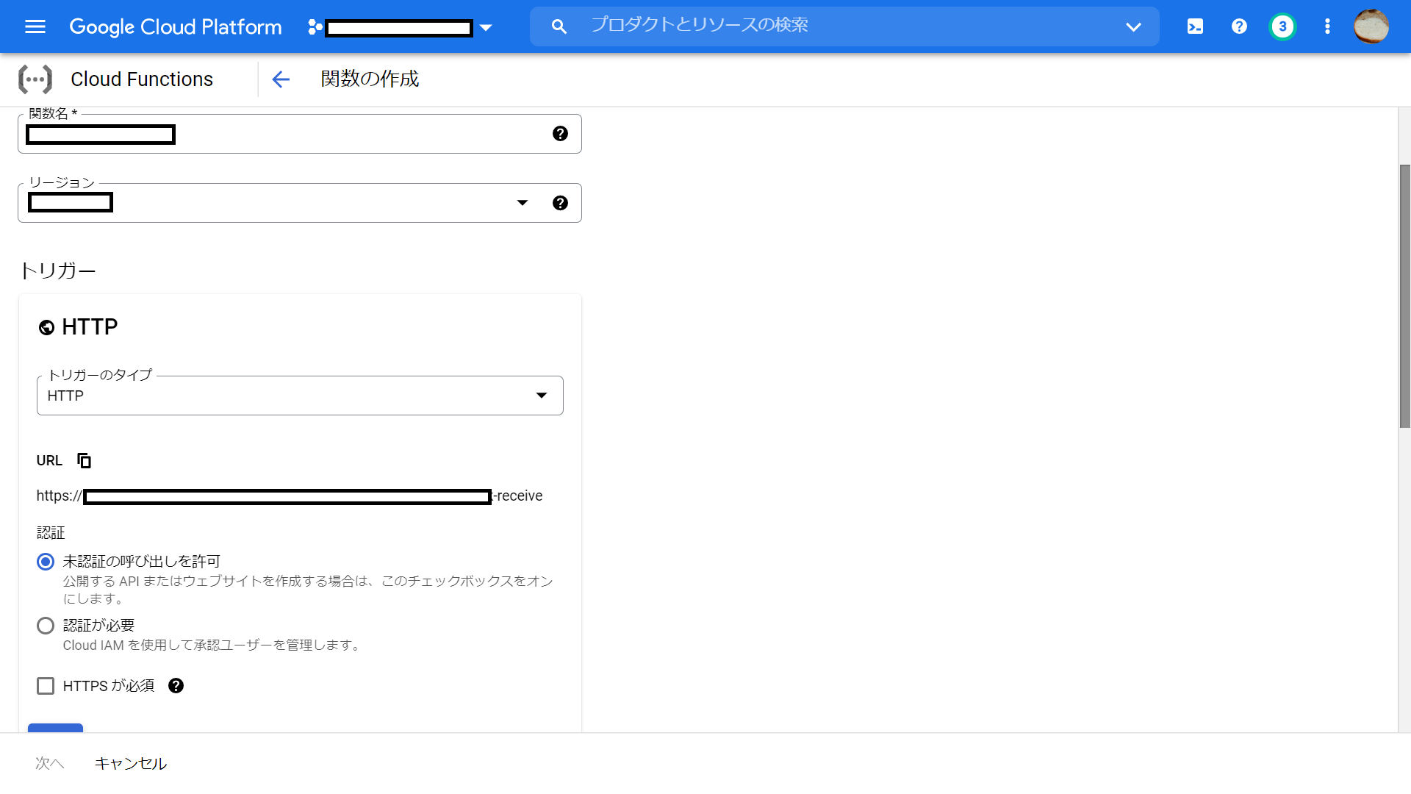Open notifications showing 3 items
This screenshot has width=1411, height=794.
pos(1282,26)
